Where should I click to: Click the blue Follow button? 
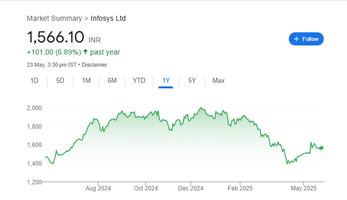tap(306, 39)
